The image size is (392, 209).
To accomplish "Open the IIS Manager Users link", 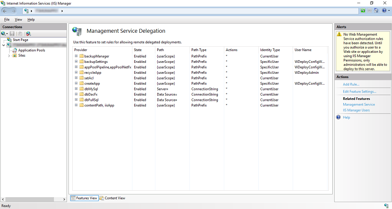I will coord(356,110).
